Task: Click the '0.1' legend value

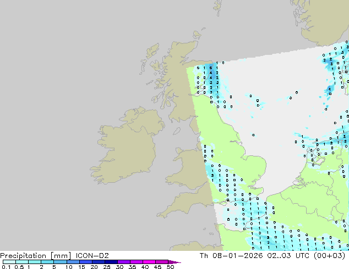Action: click(x=6, y=267)
